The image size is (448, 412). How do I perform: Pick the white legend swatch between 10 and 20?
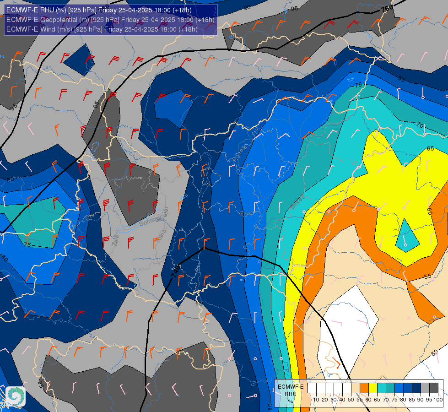tap(321, 388)
